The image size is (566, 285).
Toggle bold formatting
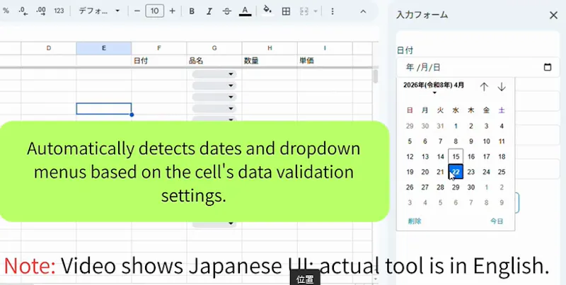click(x=192, y=11)
